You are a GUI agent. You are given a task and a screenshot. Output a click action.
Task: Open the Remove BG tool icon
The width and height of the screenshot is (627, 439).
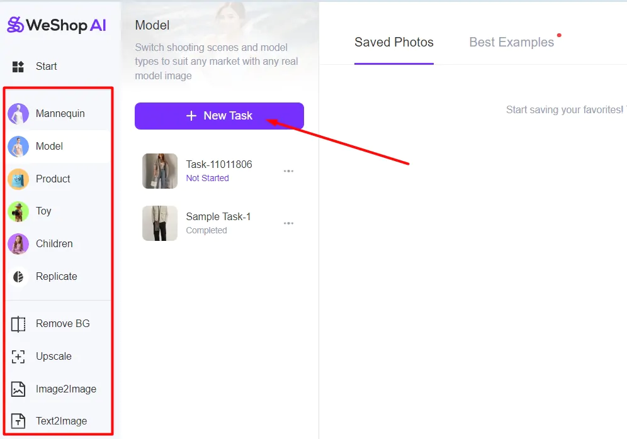pyautogui.click(x=18, y=324)
